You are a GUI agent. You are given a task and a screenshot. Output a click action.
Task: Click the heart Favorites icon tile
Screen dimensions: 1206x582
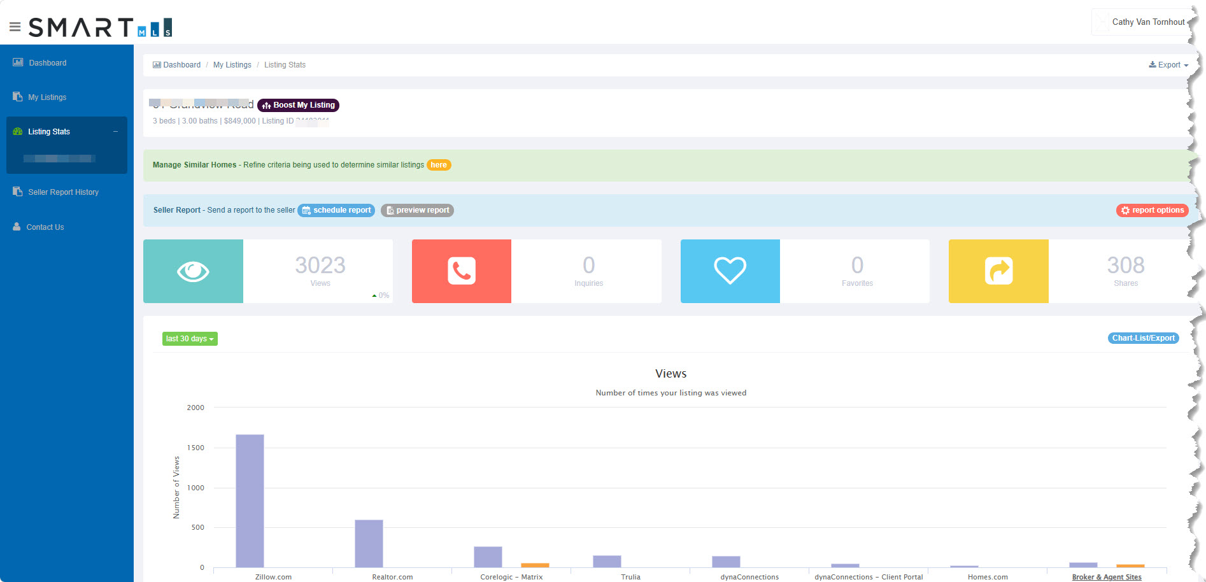(x=730, y=271)
